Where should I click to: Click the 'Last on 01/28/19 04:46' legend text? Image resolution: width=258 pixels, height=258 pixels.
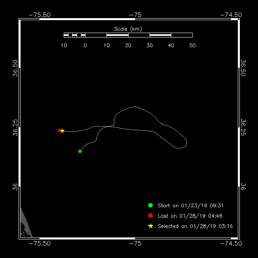click(187, 216)
